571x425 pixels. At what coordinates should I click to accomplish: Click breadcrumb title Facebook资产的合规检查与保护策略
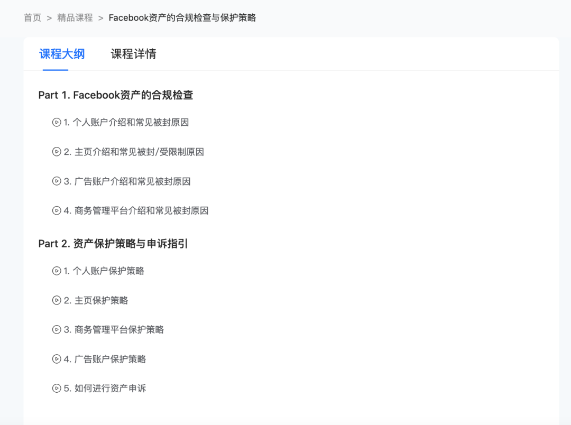coord(182,18)
